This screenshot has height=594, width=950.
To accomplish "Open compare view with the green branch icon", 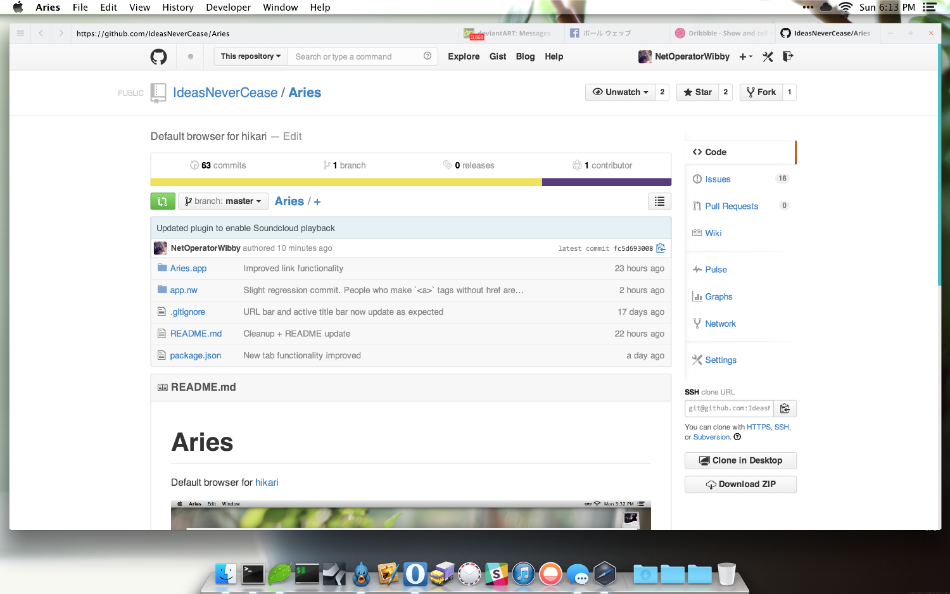I will point(163,201).
